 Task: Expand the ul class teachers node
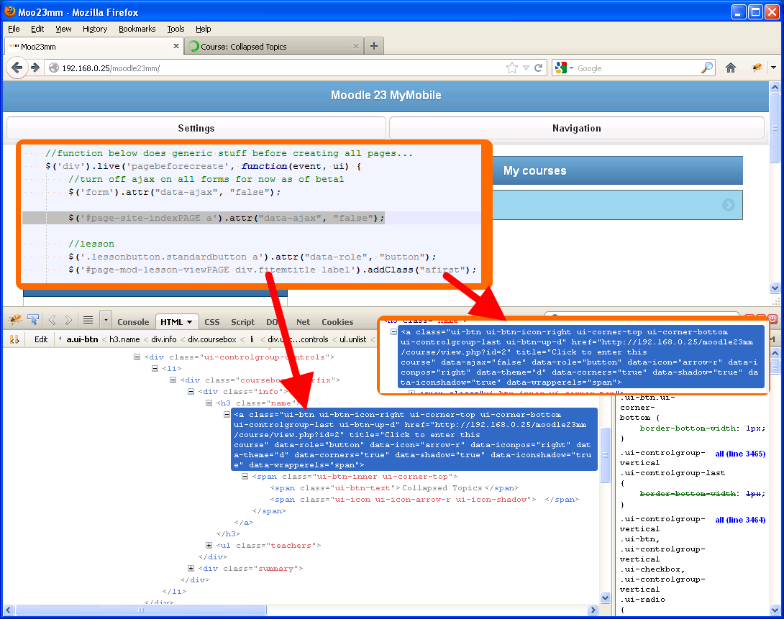point(209,545)
